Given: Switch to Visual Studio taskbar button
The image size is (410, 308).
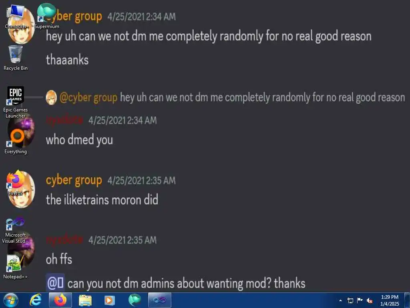Looking at the screenshot, I should pyautogui.click(x=159, y=300).
